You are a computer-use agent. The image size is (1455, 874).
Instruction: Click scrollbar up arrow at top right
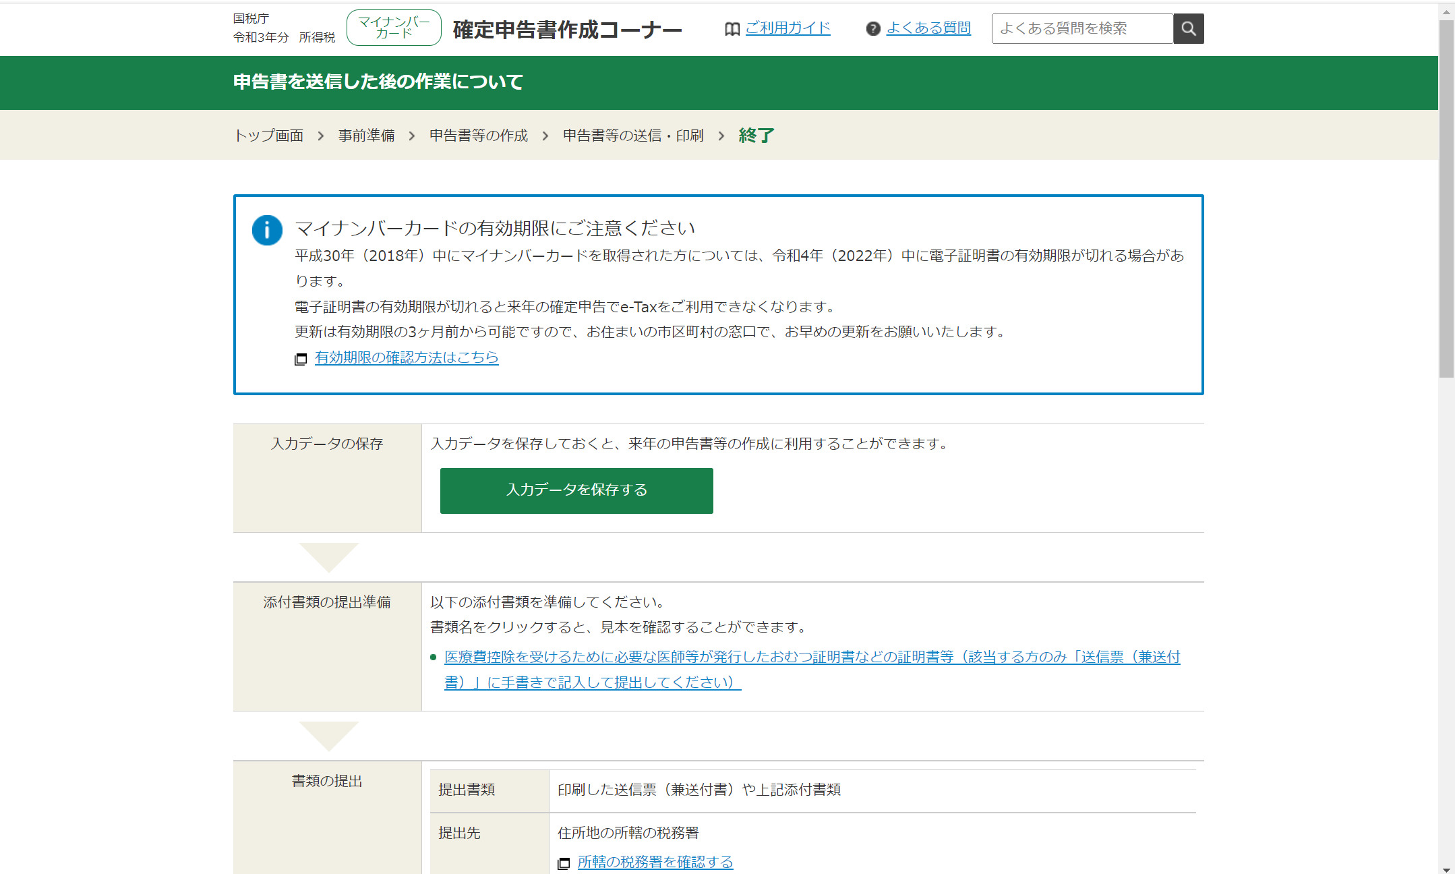[1446, 11]
